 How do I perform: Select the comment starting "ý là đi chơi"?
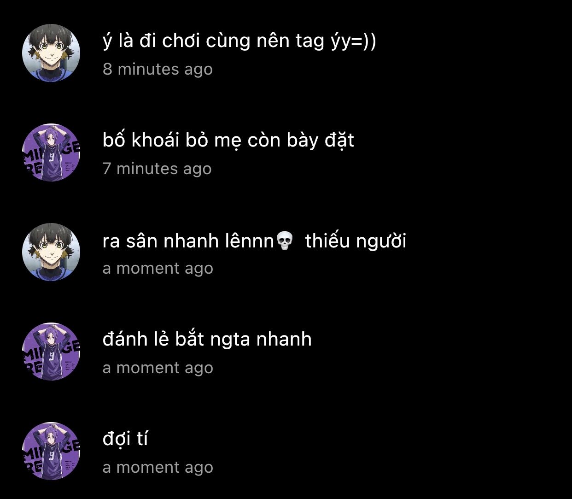coord(239,41)
